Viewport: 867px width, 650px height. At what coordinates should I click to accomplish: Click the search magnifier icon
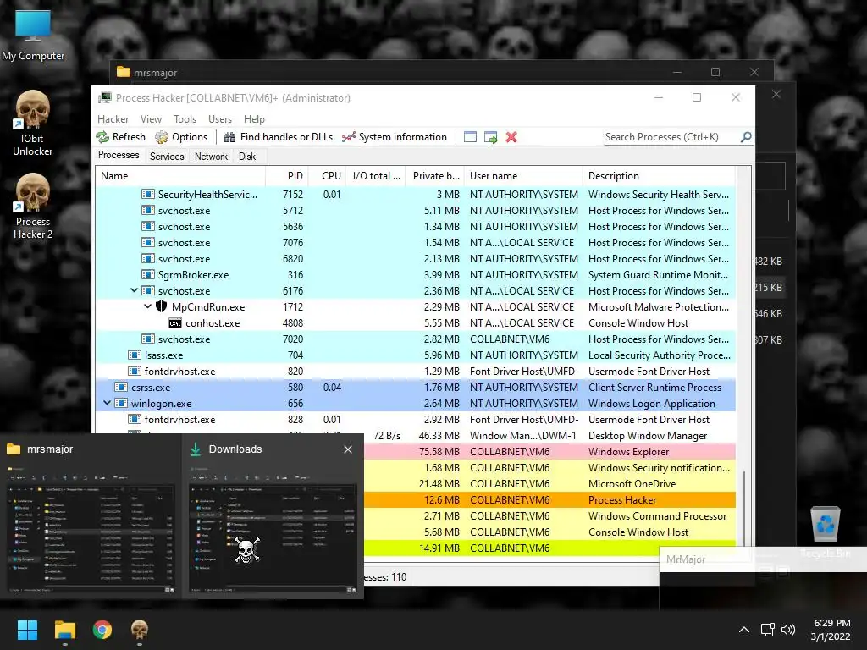pos(746,136)
